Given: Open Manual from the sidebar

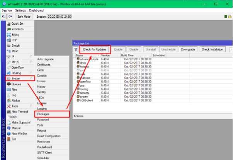Looking at the screenshot, I should (20, 128).
